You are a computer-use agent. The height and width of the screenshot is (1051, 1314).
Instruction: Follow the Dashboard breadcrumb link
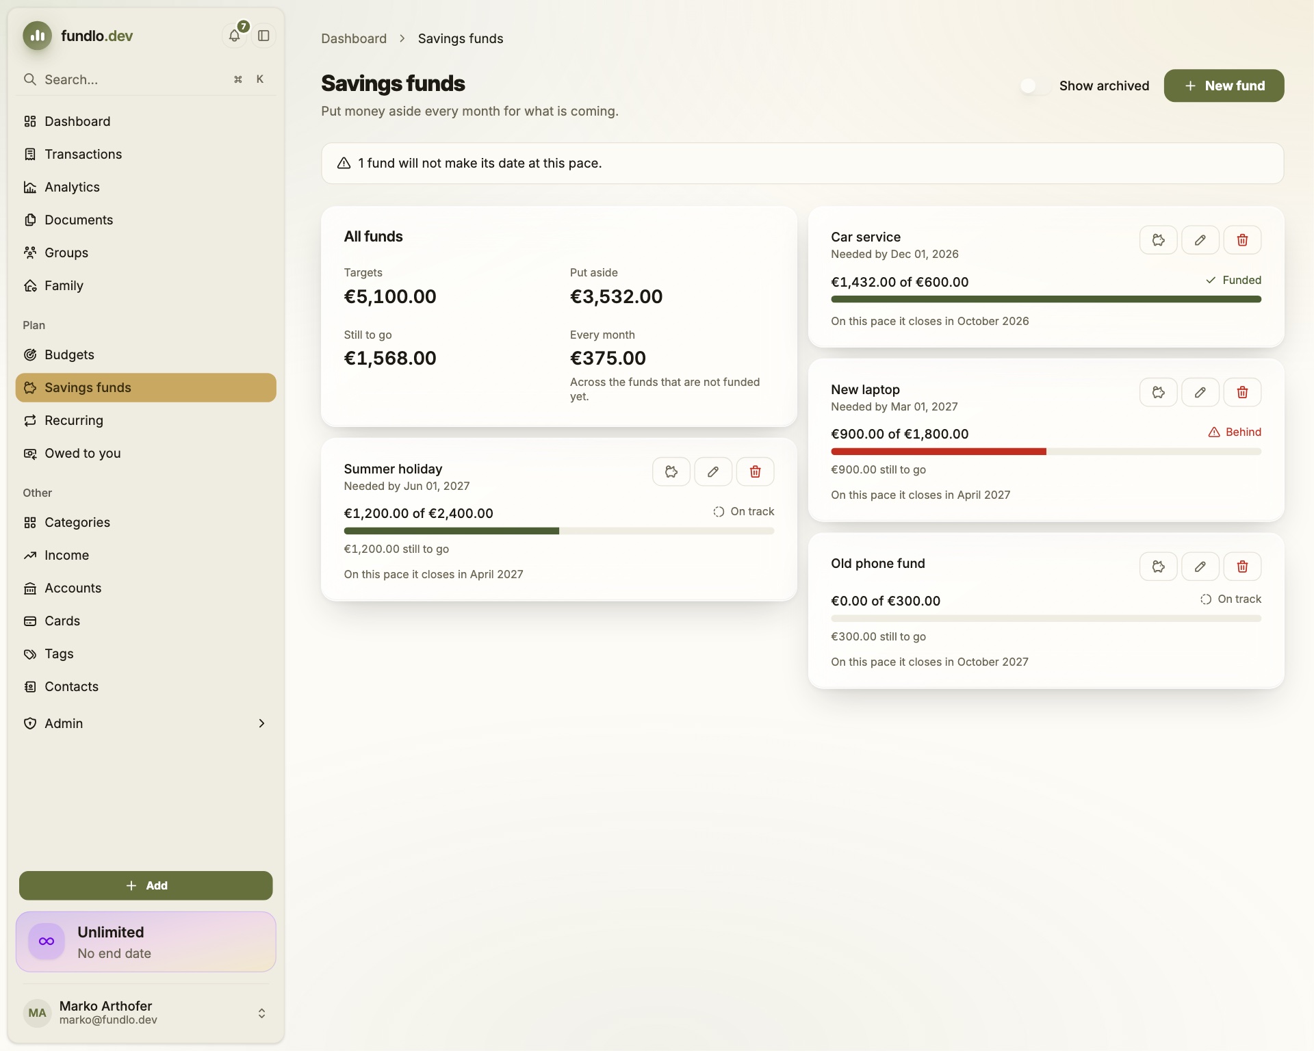tap(354, 39)
